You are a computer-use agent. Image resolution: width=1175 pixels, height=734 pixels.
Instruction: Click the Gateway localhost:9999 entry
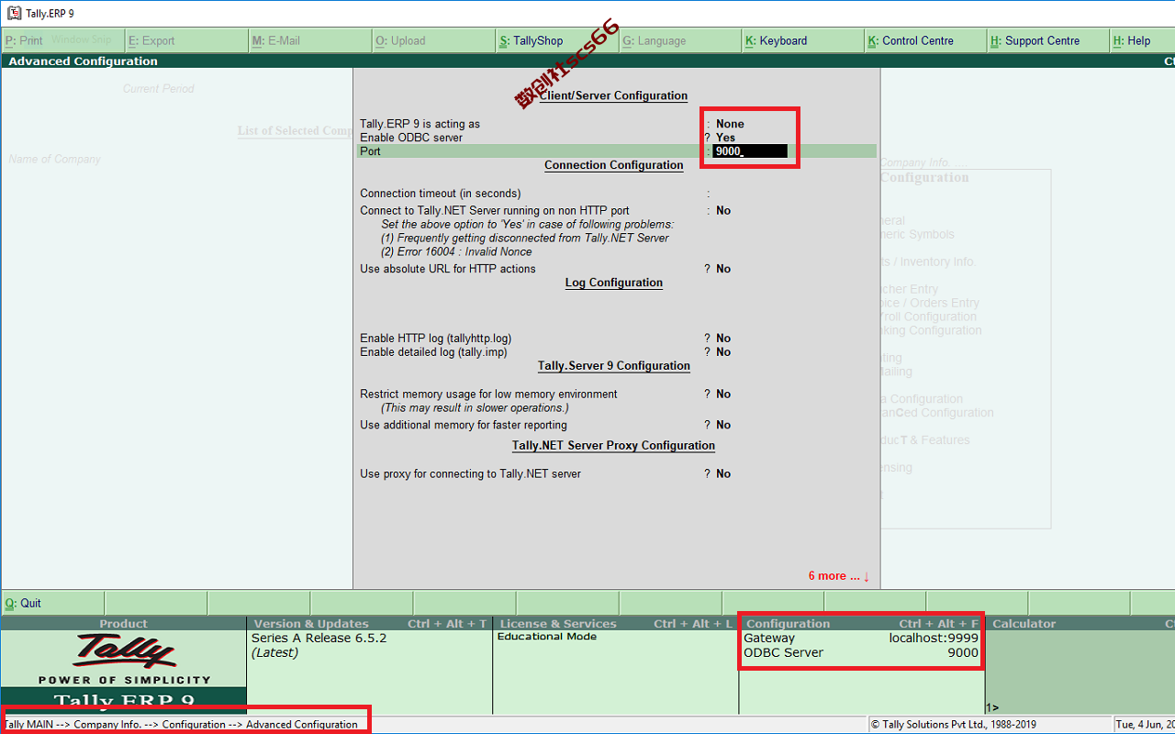[861, 639]
